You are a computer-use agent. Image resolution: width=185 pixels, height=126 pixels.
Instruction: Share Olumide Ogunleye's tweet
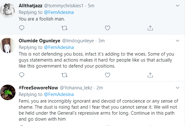point(150,75)
